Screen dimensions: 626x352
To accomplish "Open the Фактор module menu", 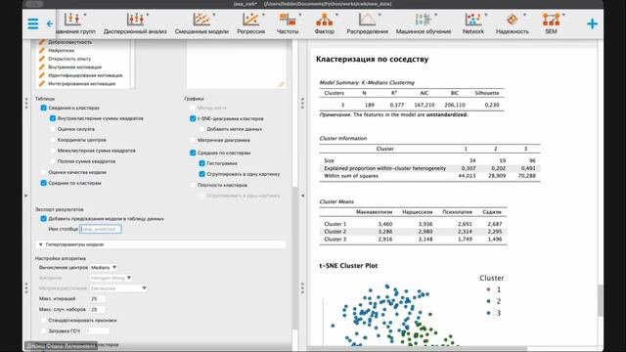I will click(324, 23).
